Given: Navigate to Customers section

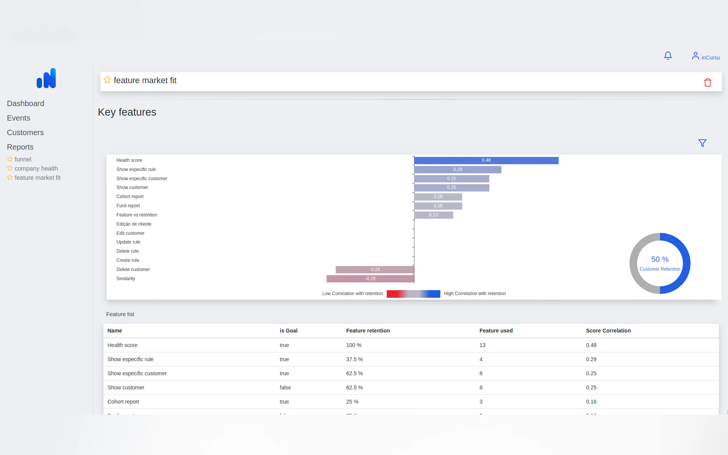Looking at the screenshot, I should click(x=25, y=132).
